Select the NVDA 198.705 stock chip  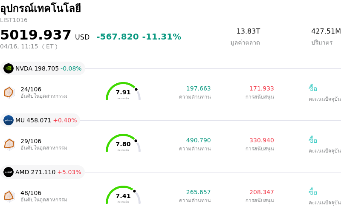43,68
